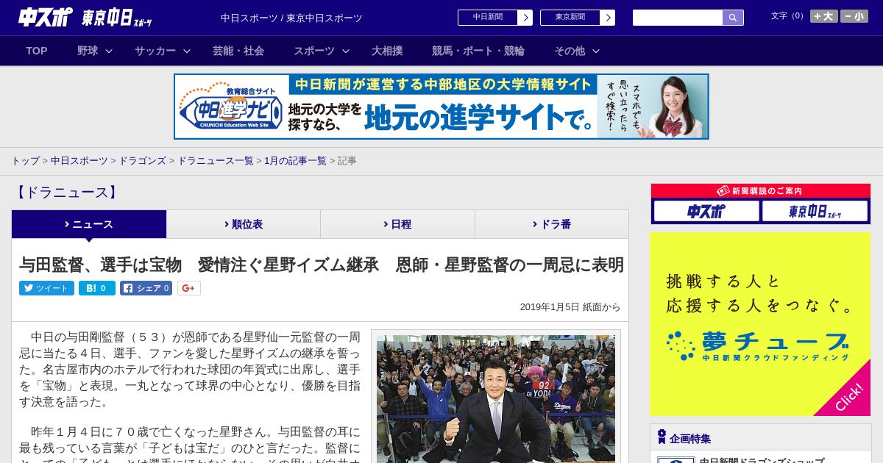Open 大相撲 navigation item

click(x=387, y=51)
